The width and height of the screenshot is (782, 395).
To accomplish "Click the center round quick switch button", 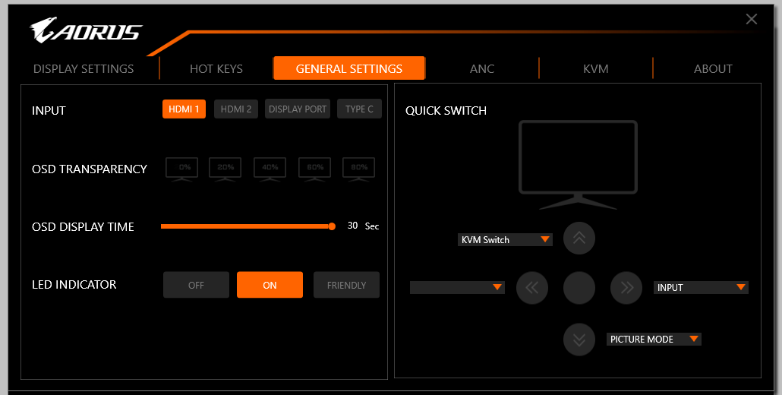I will tap(579, 288).
